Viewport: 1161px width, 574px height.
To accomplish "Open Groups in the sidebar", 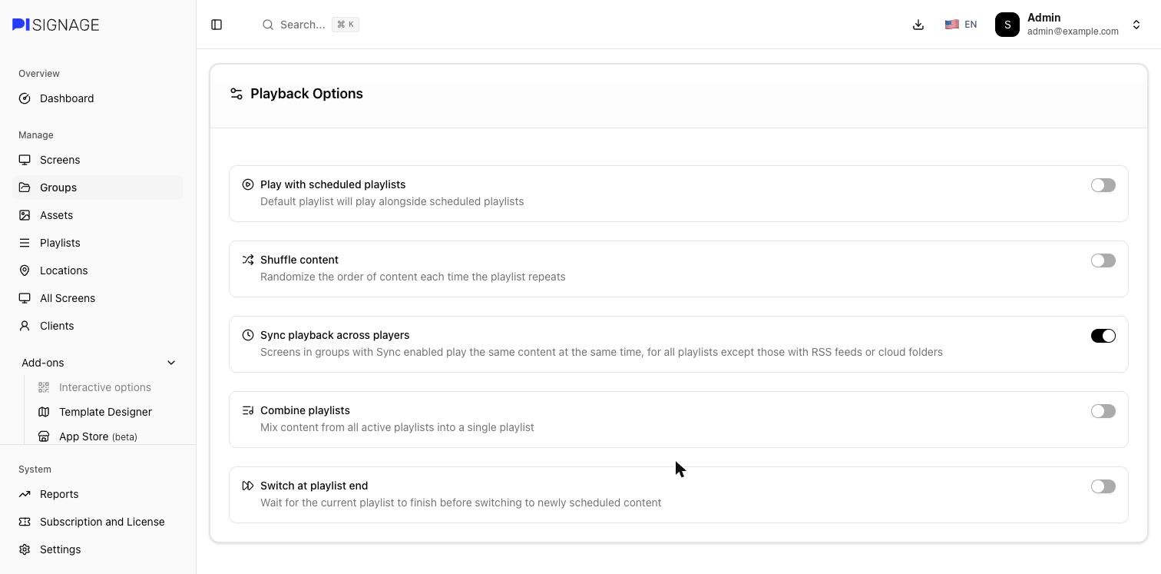I will point(98,187).
